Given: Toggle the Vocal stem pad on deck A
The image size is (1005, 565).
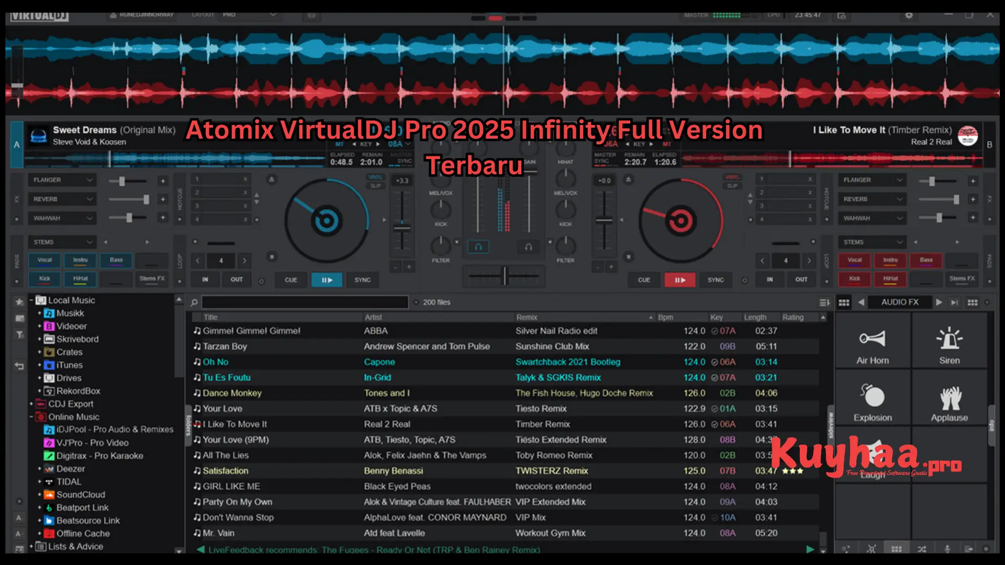Looking at the screenshot, I should (x=44, y=260).
